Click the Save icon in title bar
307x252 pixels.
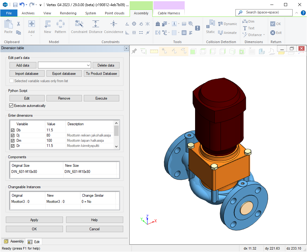pos(15,5)
